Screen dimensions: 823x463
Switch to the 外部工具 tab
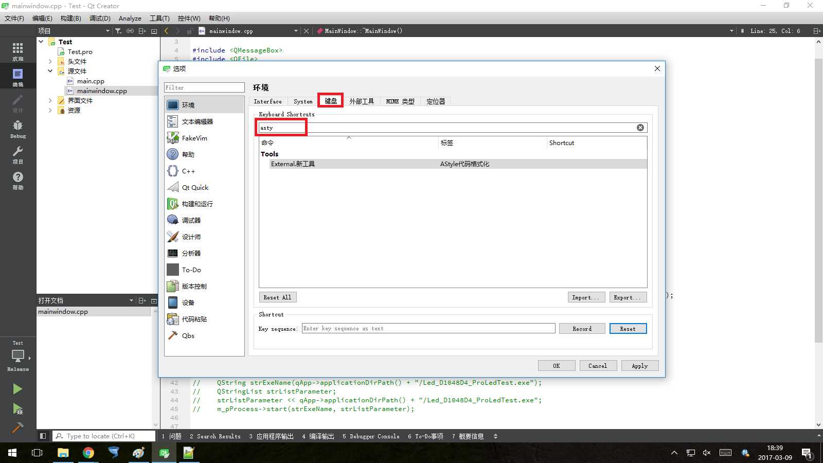click(x=362, y=101)
